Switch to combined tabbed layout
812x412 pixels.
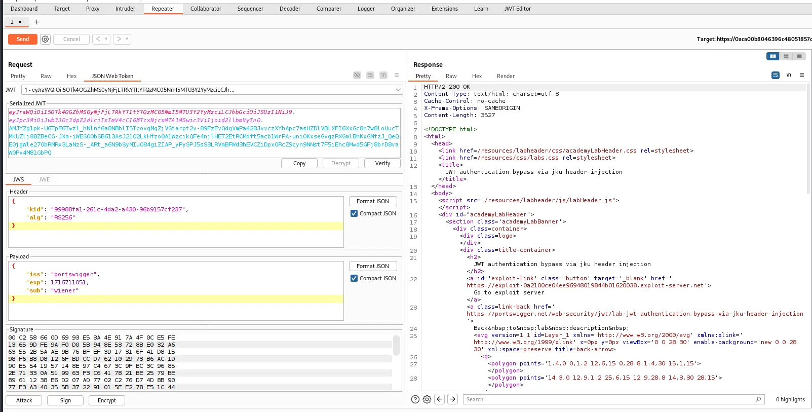pos(799,56)
